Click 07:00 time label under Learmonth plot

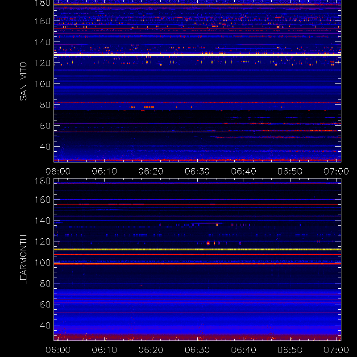click(x=336, y=350)
